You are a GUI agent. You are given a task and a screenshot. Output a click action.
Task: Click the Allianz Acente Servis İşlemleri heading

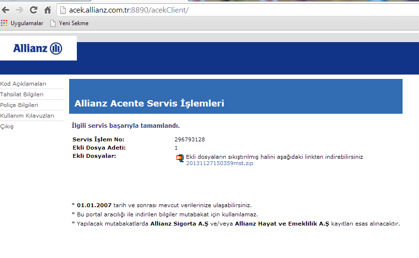[149, 104]
